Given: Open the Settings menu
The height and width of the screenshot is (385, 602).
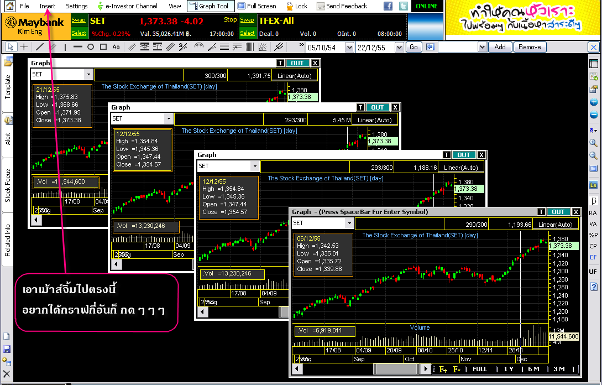Looking at the screenshot, I should click(77, 6).
